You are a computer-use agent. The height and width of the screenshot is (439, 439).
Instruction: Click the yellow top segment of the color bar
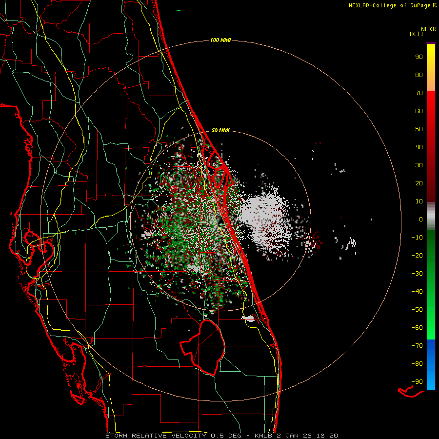[x=431, y=67]
